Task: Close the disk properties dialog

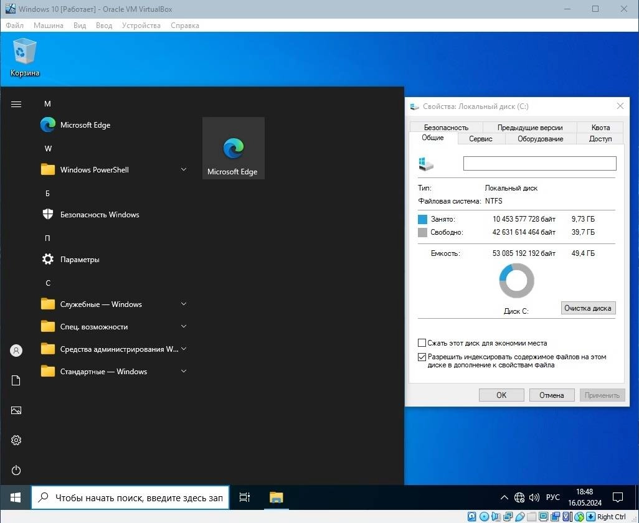Action: tap(620, 106)
